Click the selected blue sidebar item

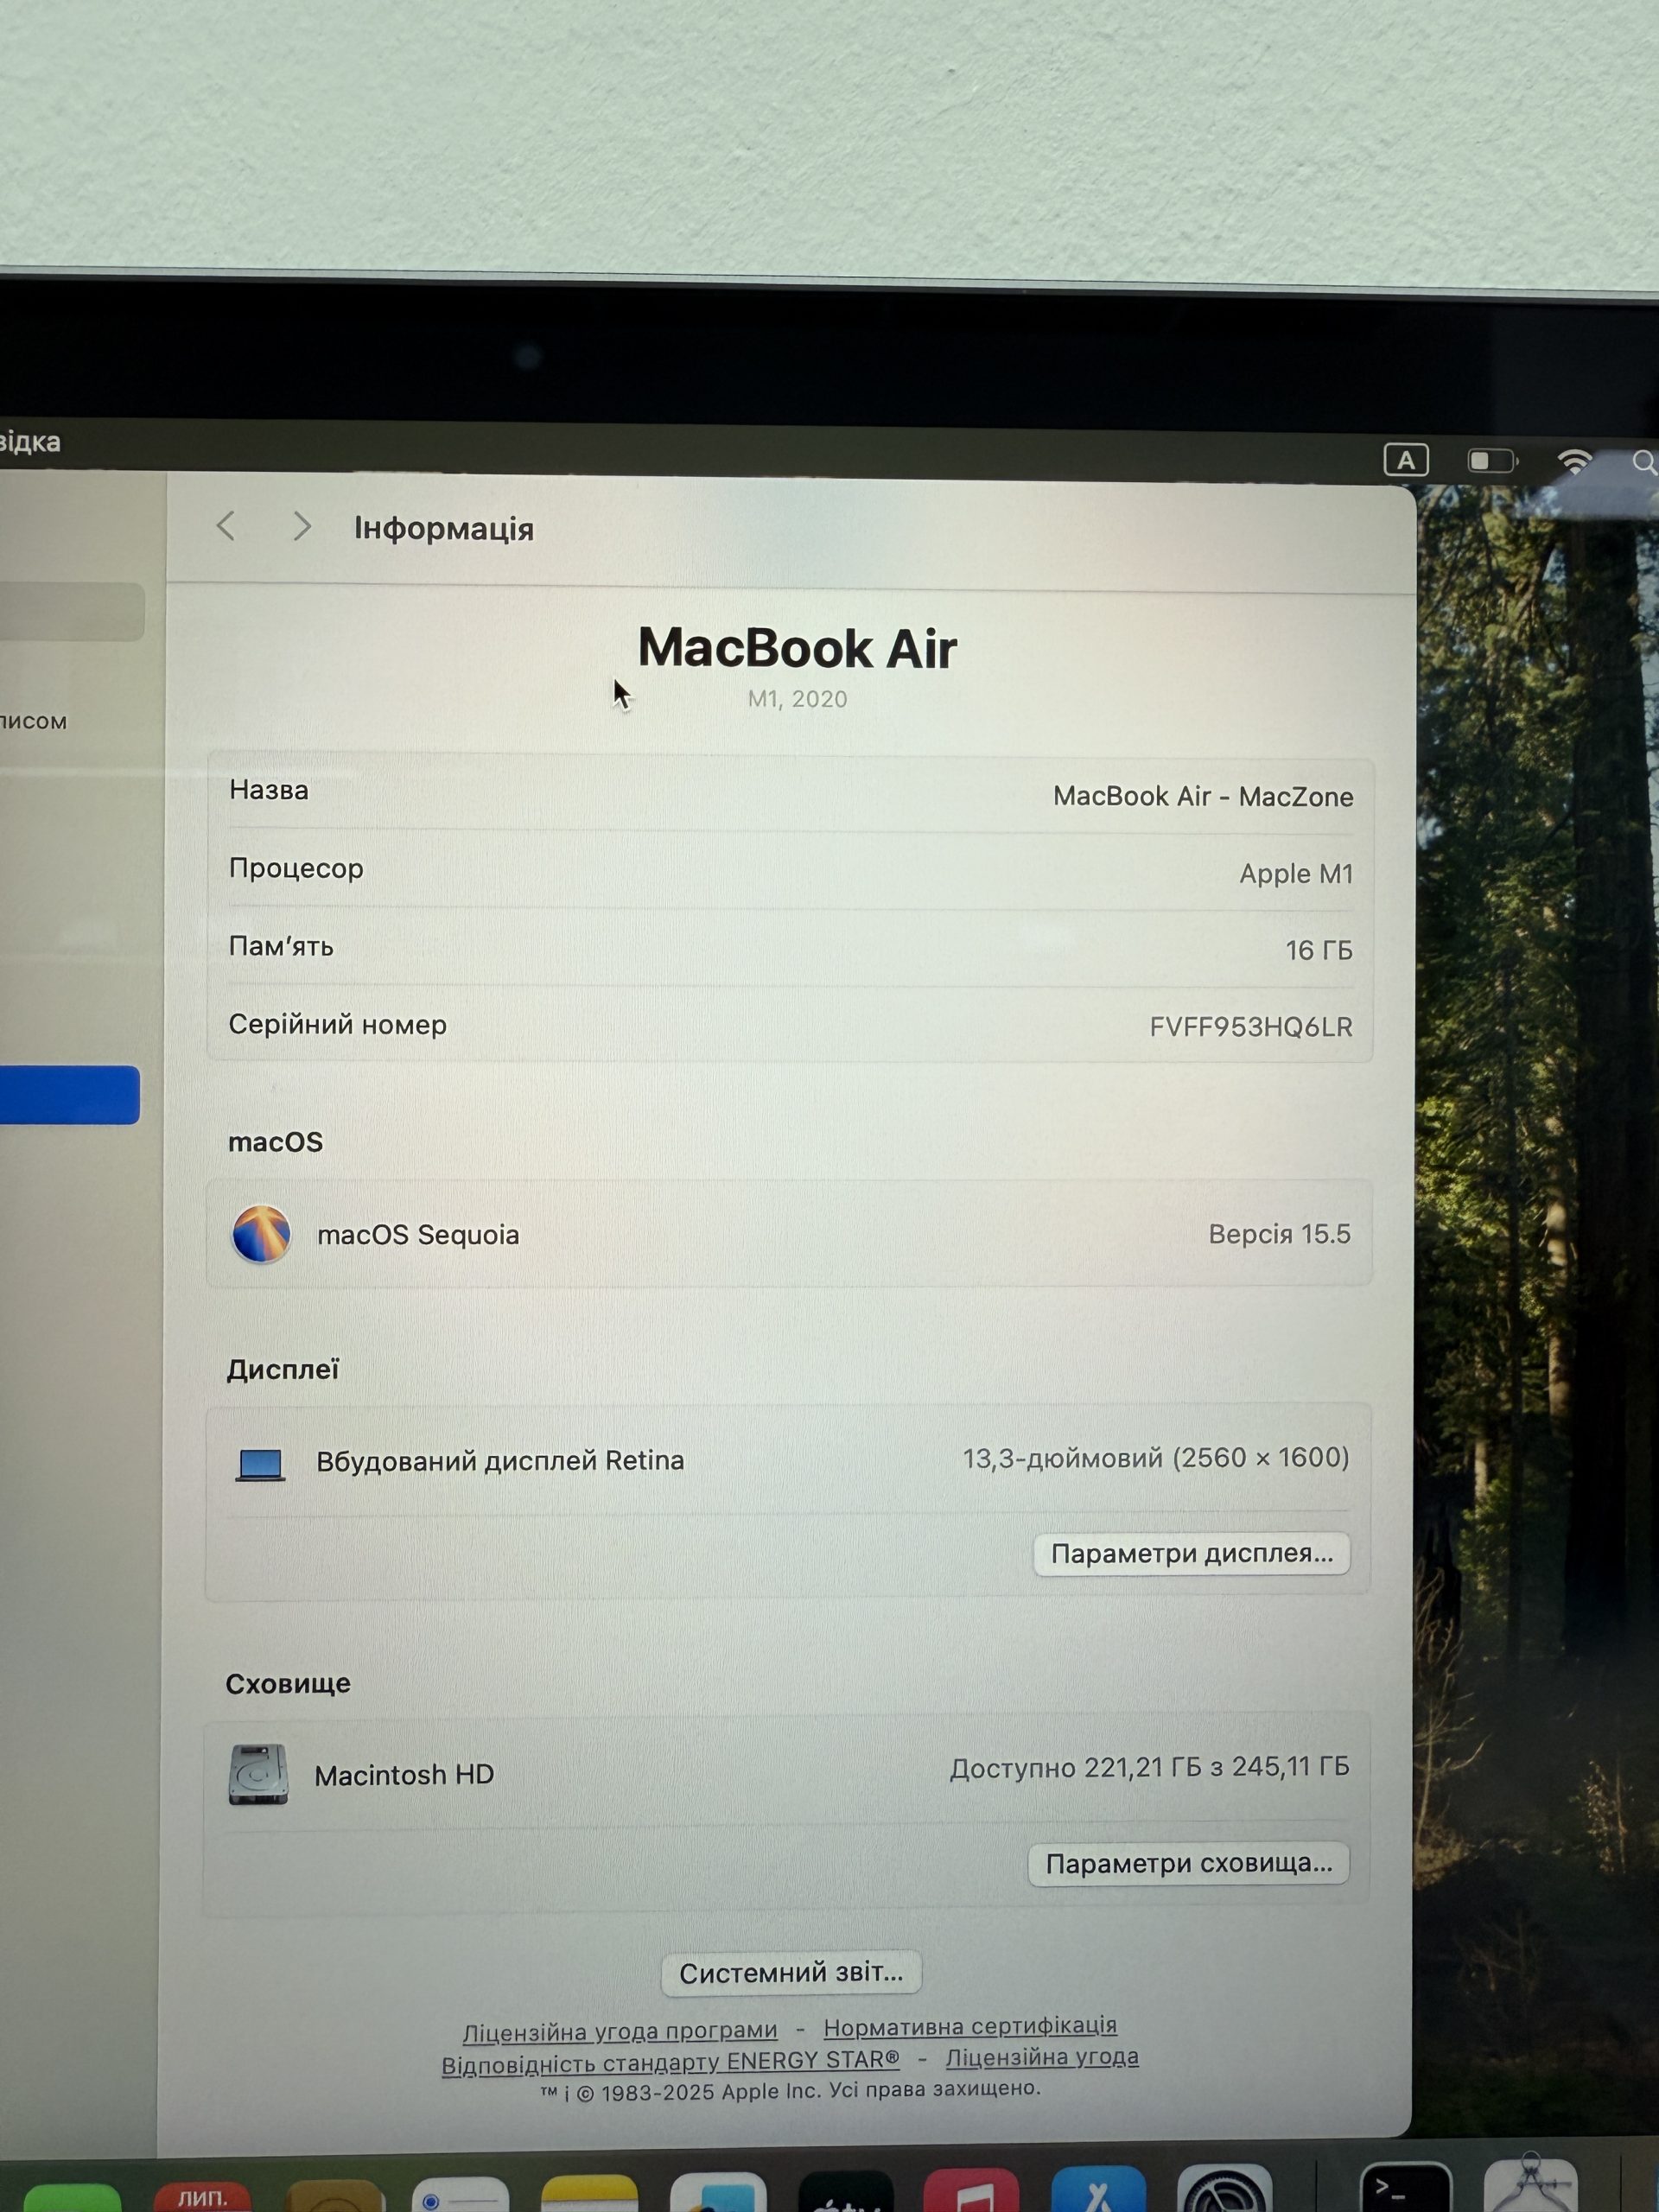click(x=69, y=1094)
